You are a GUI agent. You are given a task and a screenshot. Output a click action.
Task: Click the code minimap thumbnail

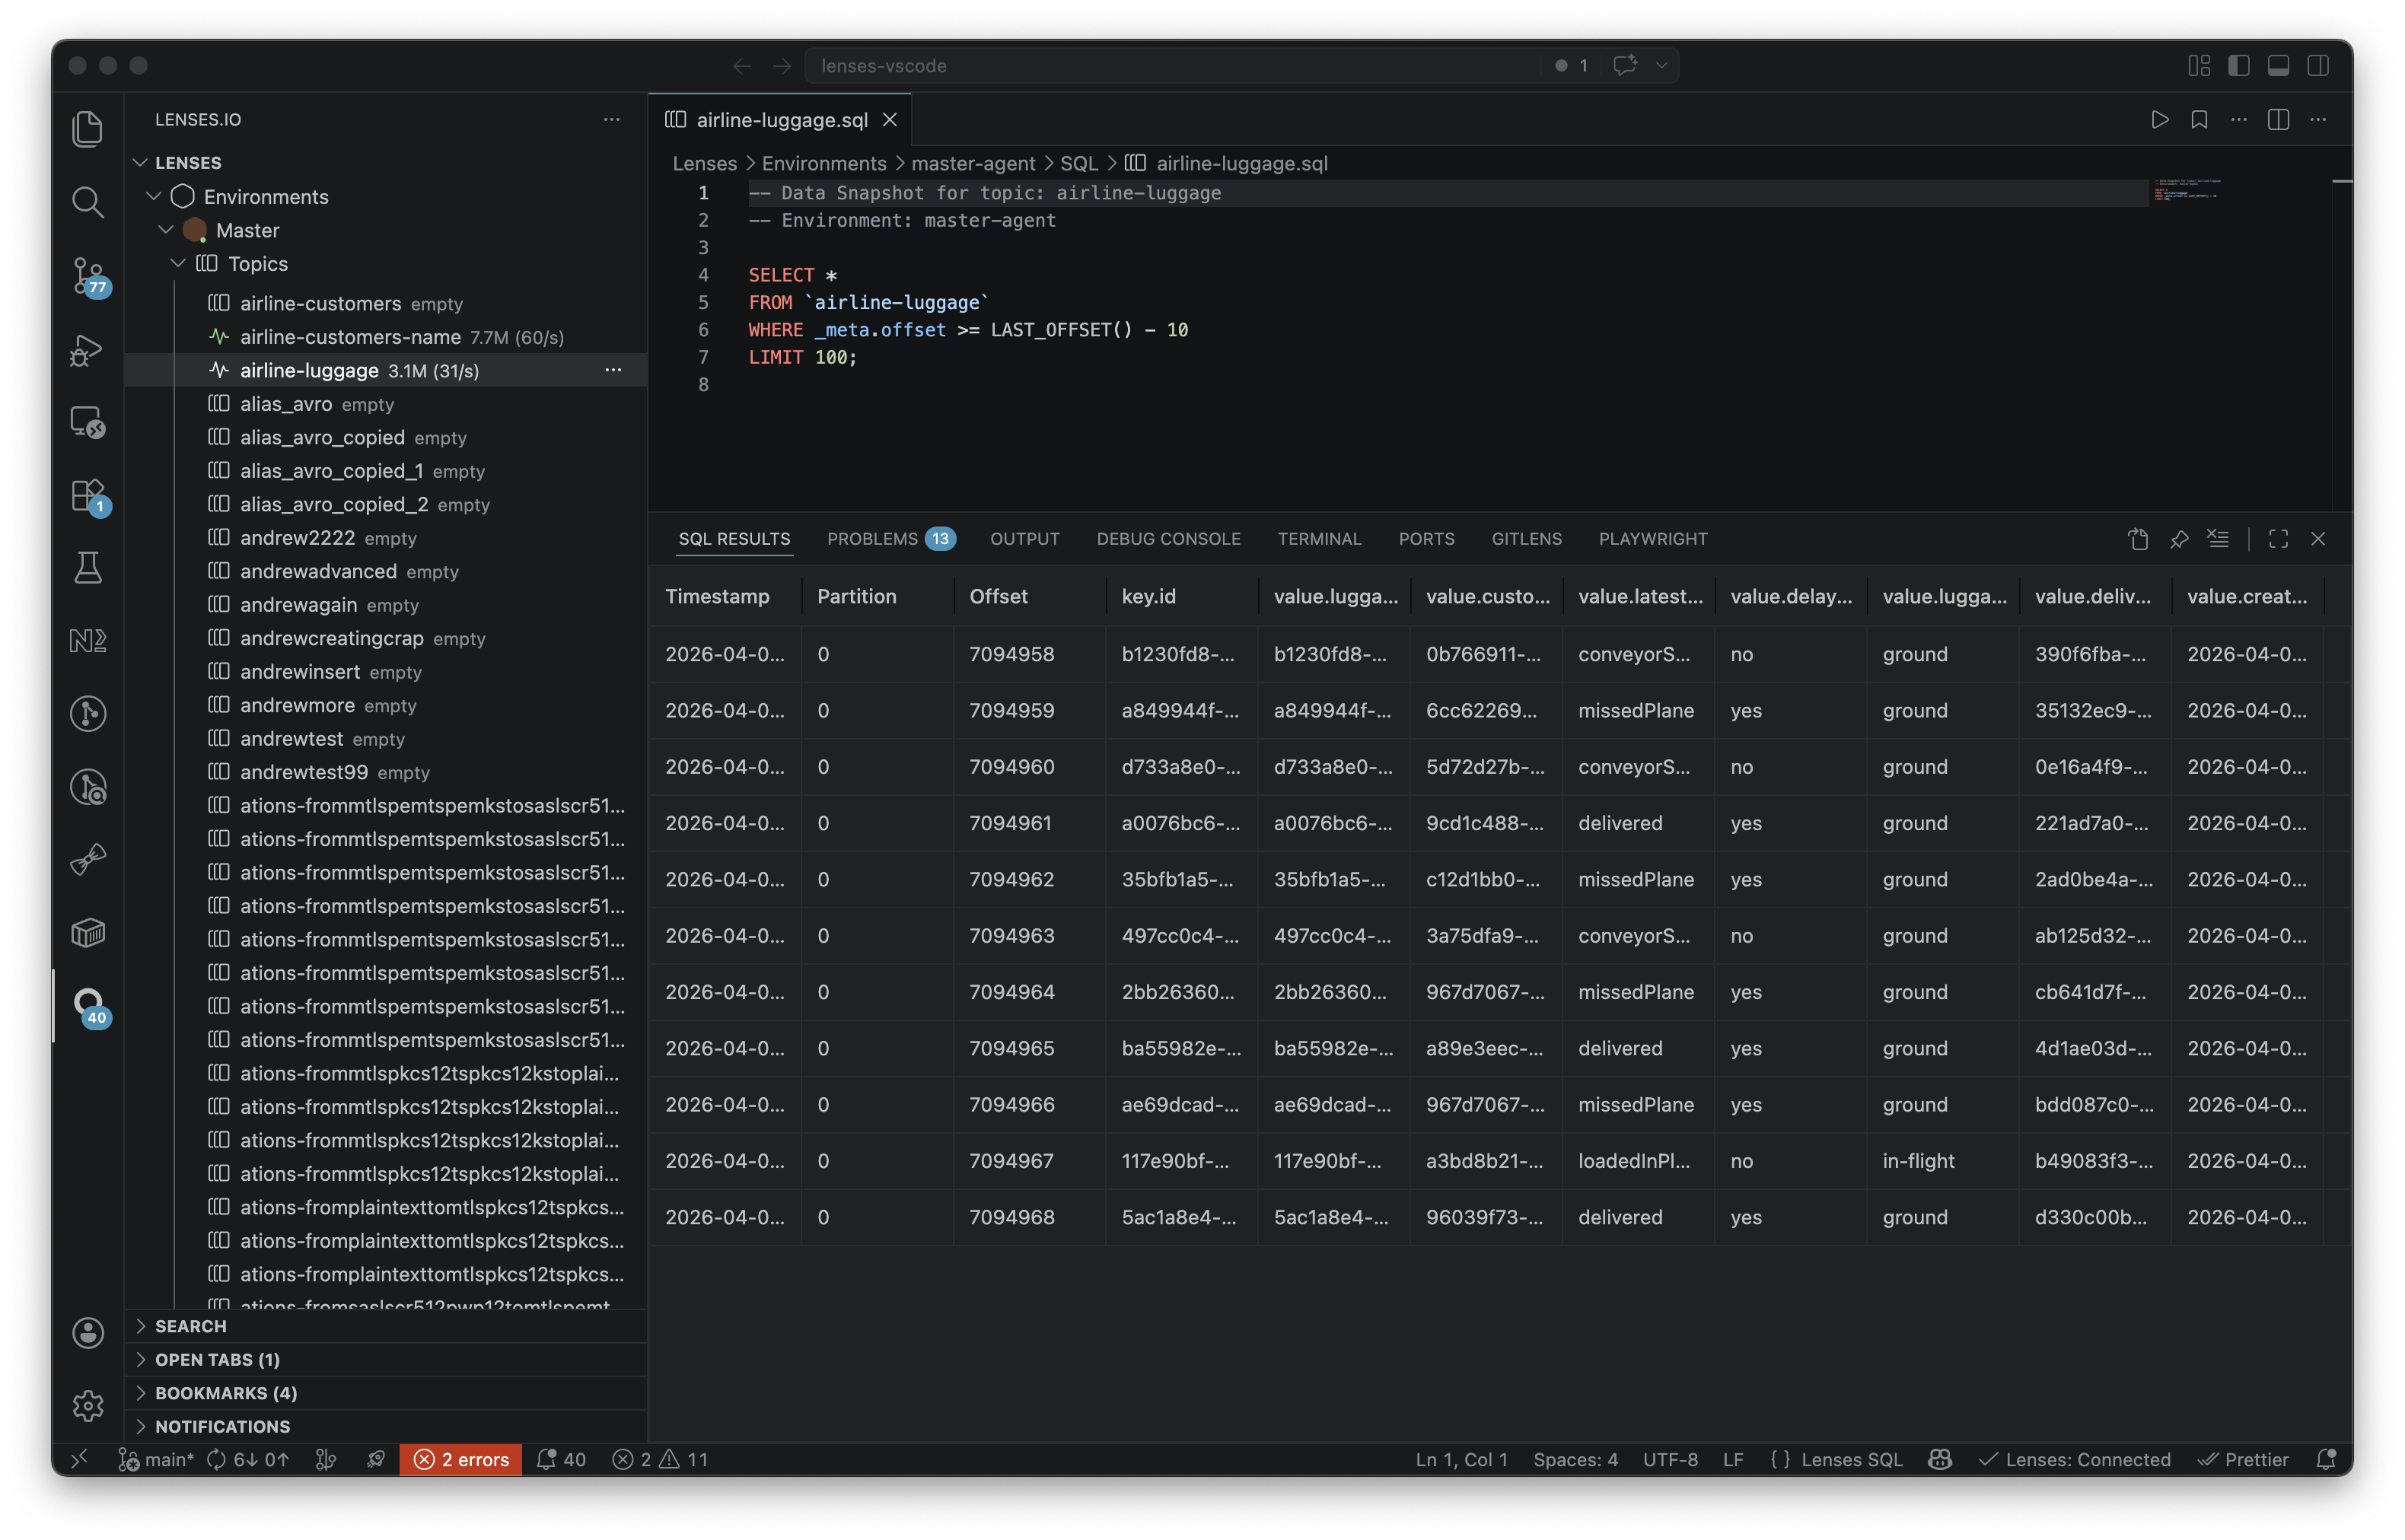(2187, 190)
